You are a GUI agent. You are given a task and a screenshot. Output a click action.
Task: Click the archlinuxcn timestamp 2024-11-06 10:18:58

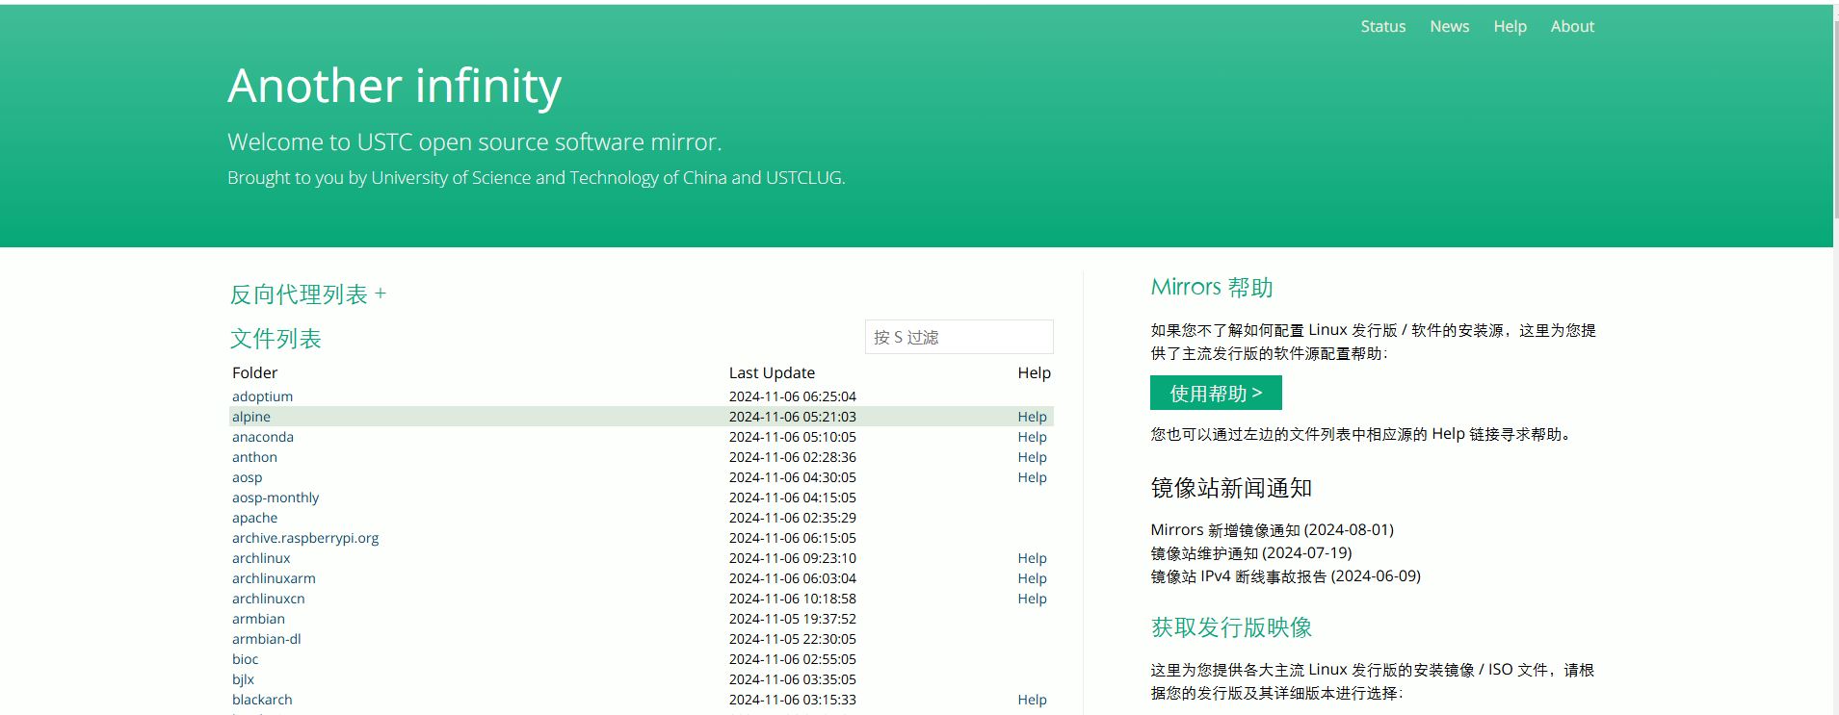point(792,599)
